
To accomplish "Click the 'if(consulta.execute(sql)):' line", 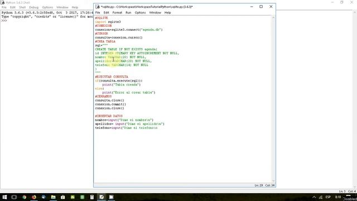I will click(119, 80).
